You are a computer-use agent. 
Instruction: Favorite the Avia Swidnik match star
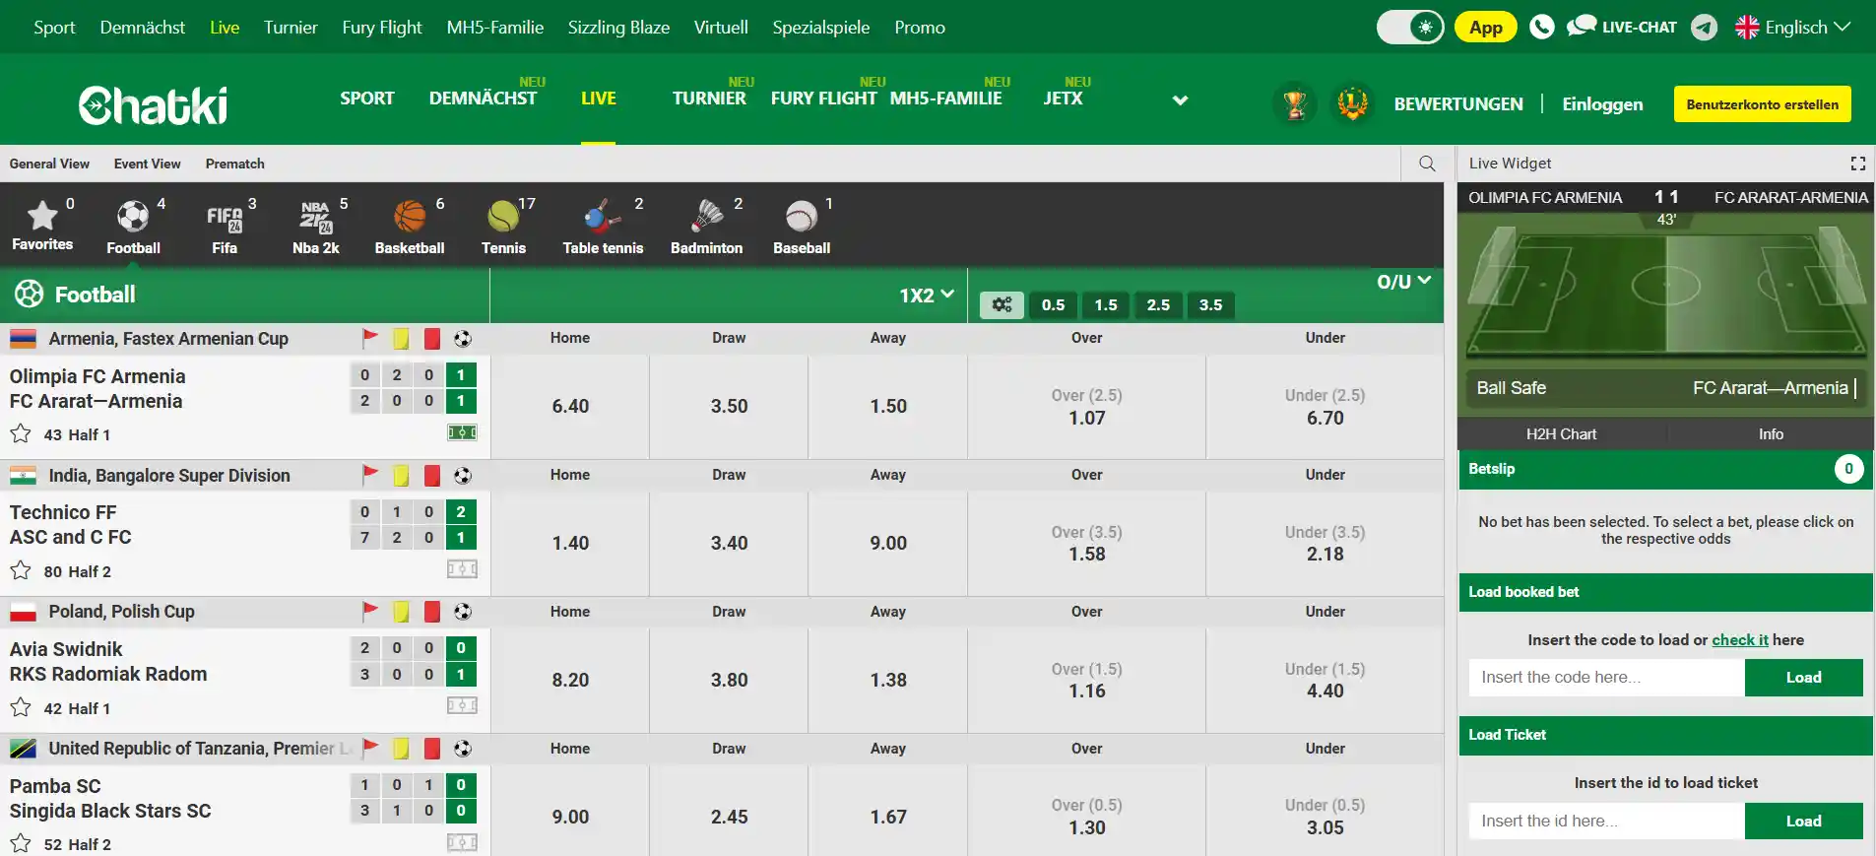21,707
